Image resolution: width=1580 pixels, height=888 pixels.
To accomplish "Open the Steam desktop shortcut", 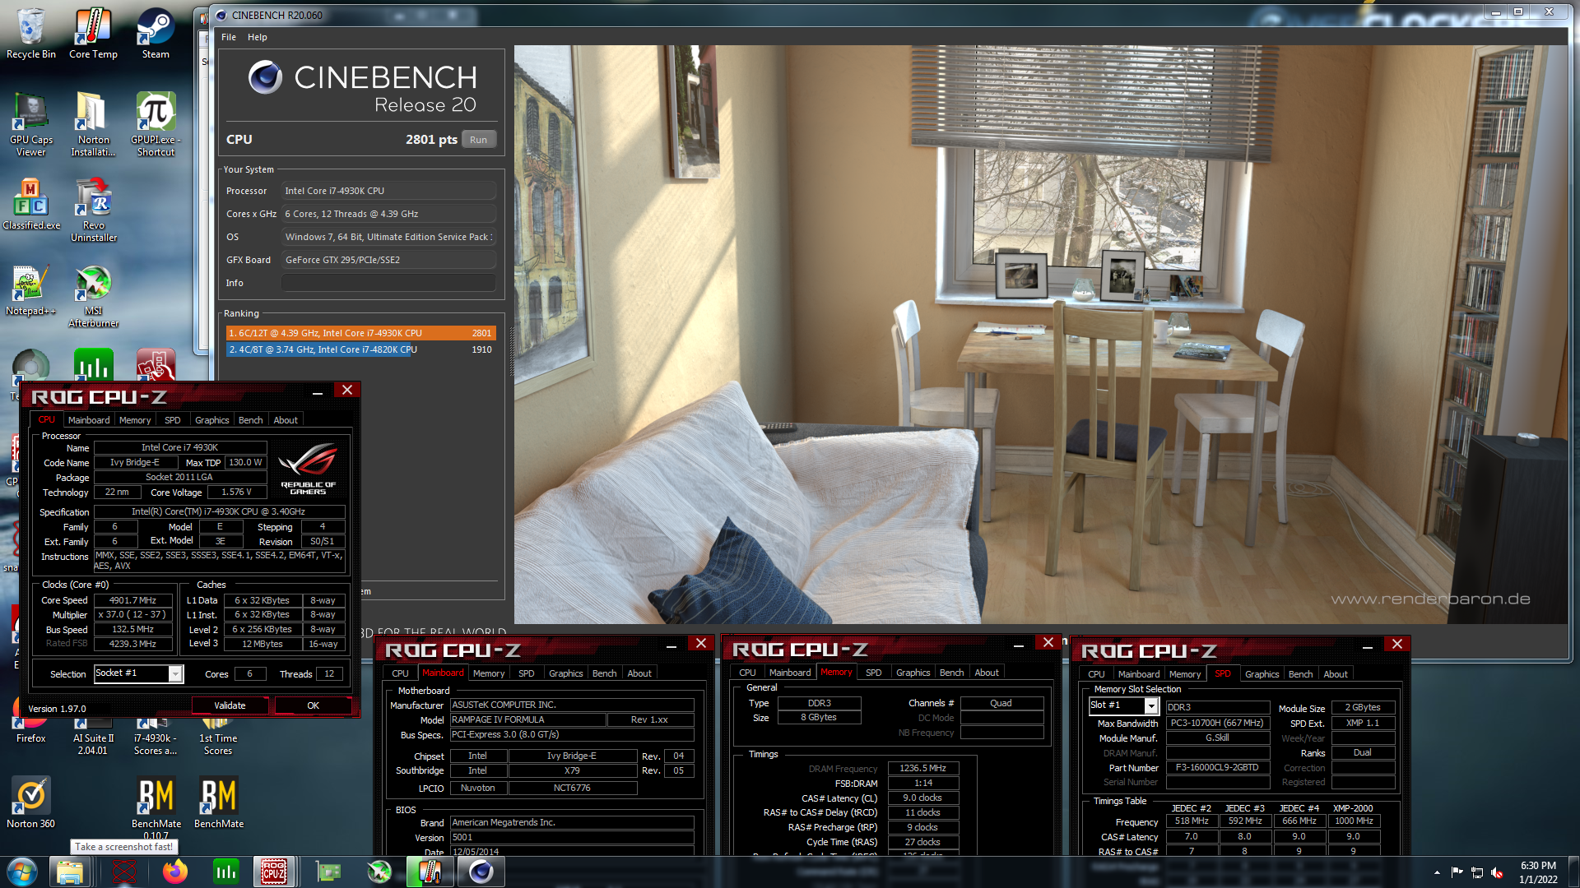I will click(156, 34).
